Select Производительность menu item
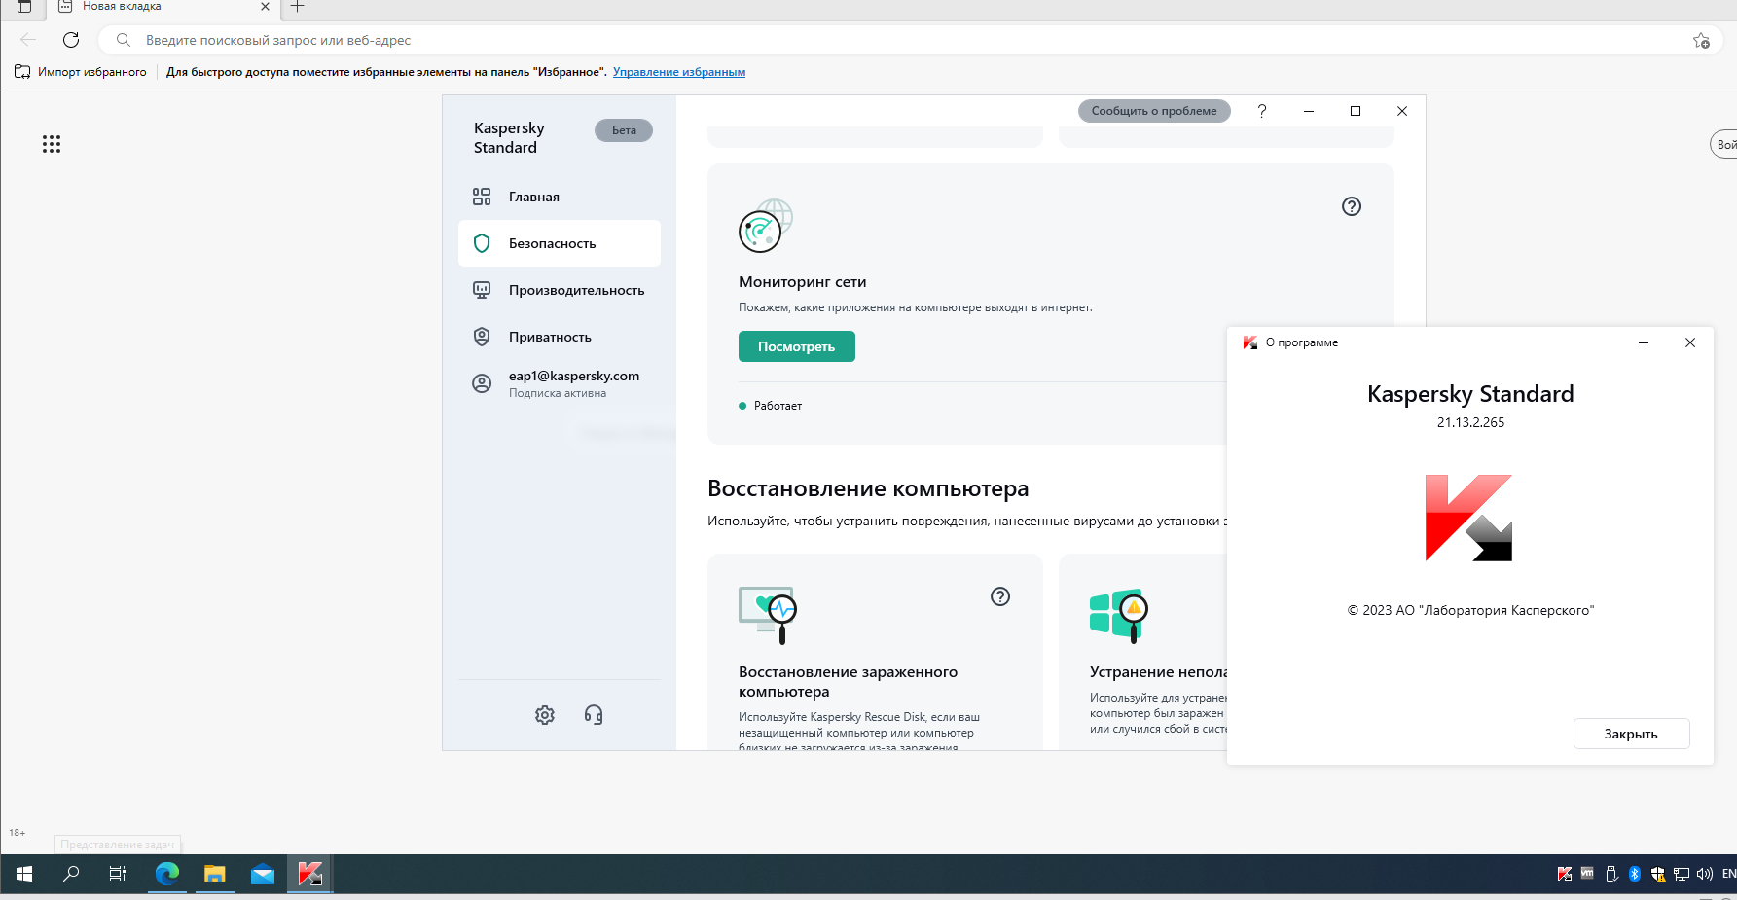The width and height of the screenshot is (1737, 900). click(560, 290)
